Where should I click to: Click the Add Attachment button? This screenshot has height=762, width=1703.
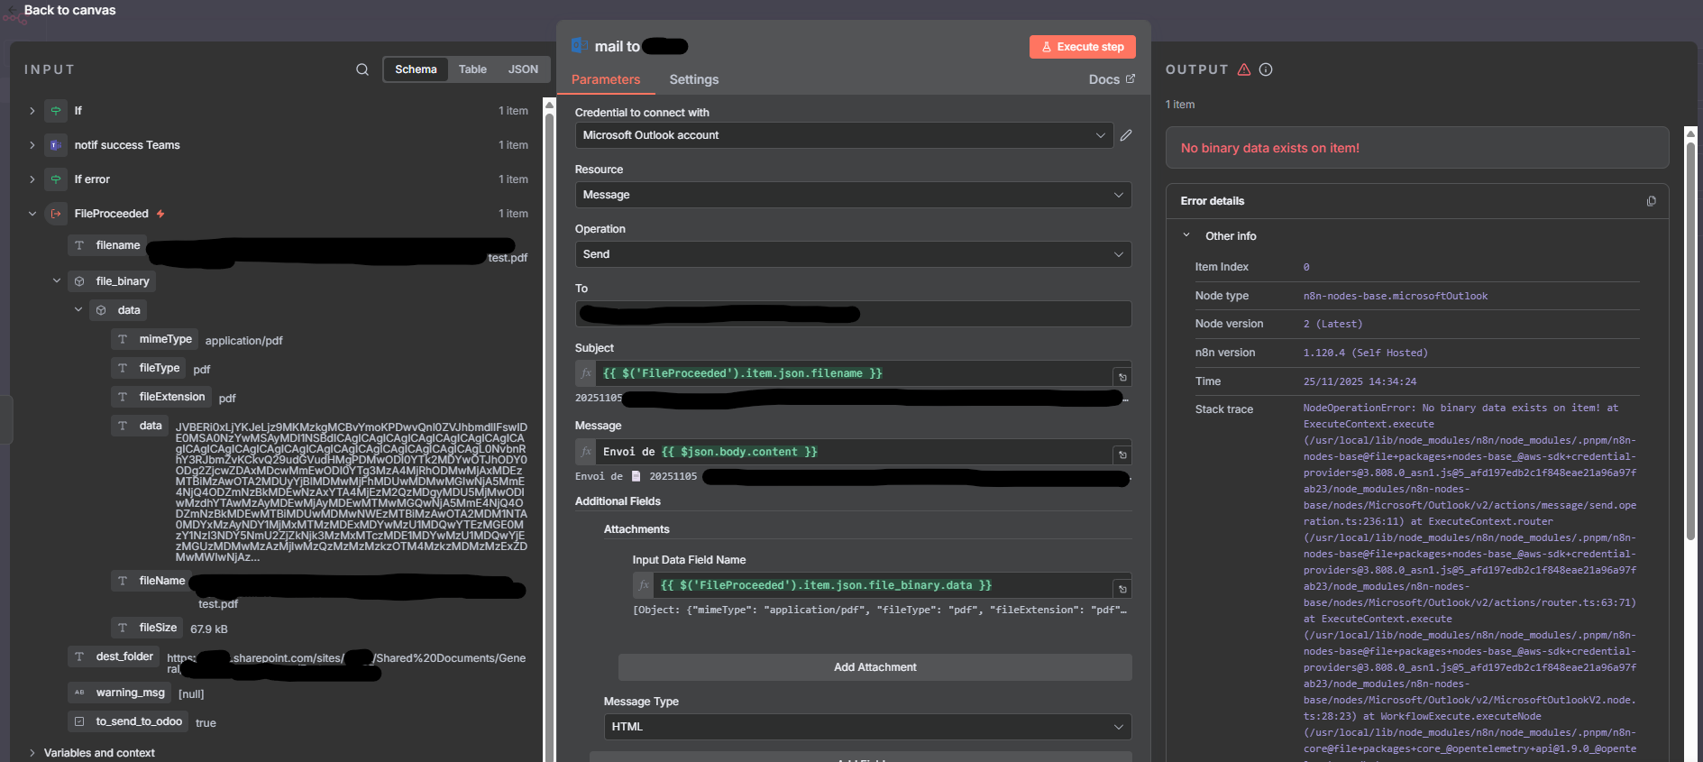click(874, 667)
